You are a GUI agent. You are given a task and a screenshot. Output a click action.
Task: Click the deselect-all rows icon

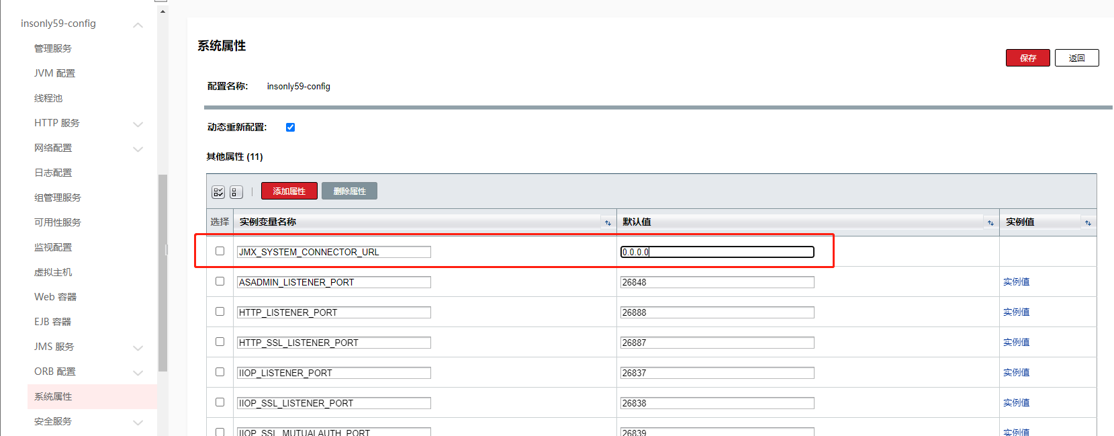click(x=236, y=192)
